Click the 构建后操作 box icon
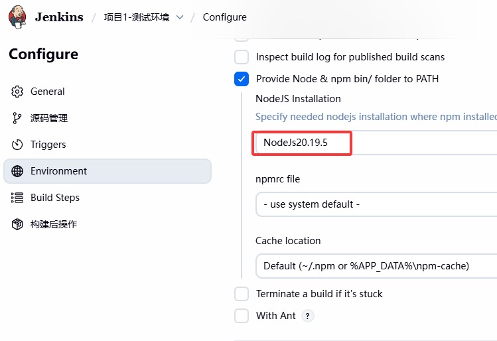Image resolution: width=497 pixels, height=341 pixels. (x=18, y=224)
